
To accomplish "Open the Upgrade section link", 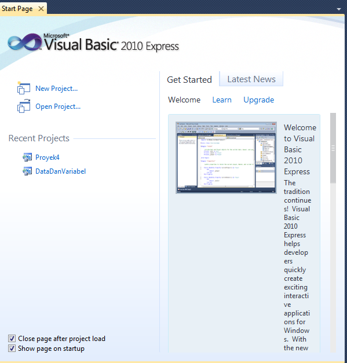I will click(258, 100).
